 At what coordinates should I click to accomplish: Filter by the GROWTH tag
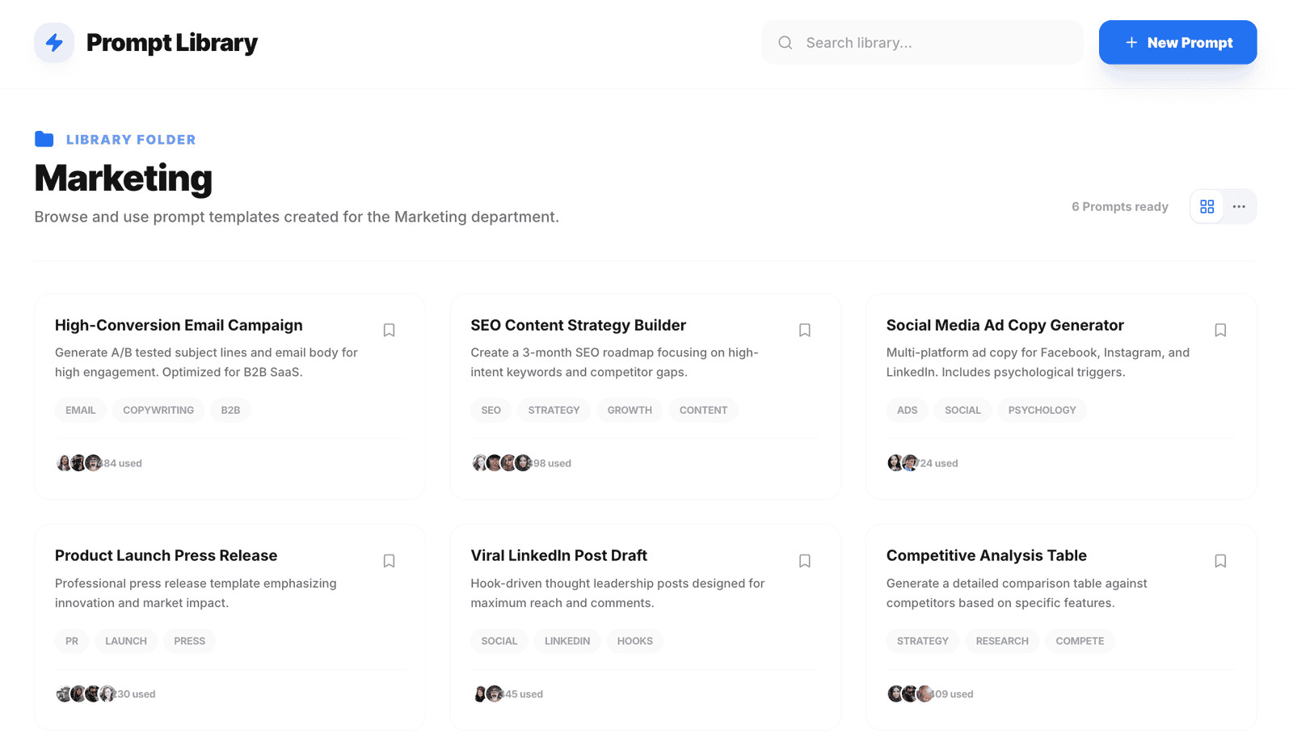[630, 410]
